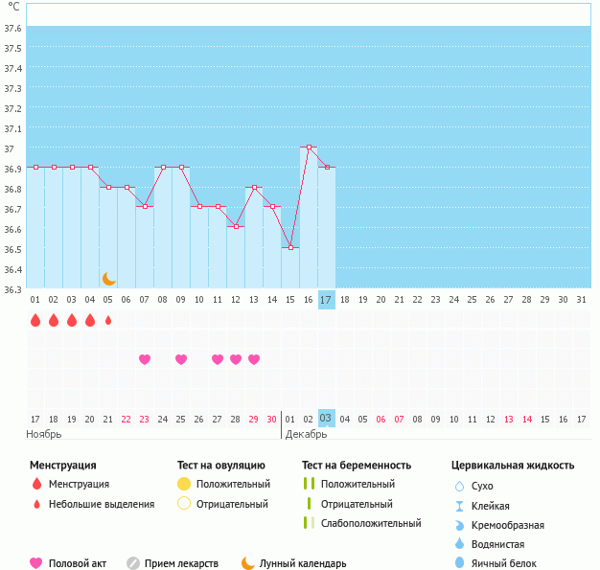Click the yellow Положительный ovulation test icon
The width and height of the screenshot is (600, 570).
[184, 484]
